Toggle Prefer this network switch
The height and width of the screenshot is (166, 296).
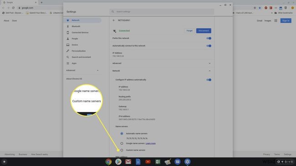pos(209,39)
